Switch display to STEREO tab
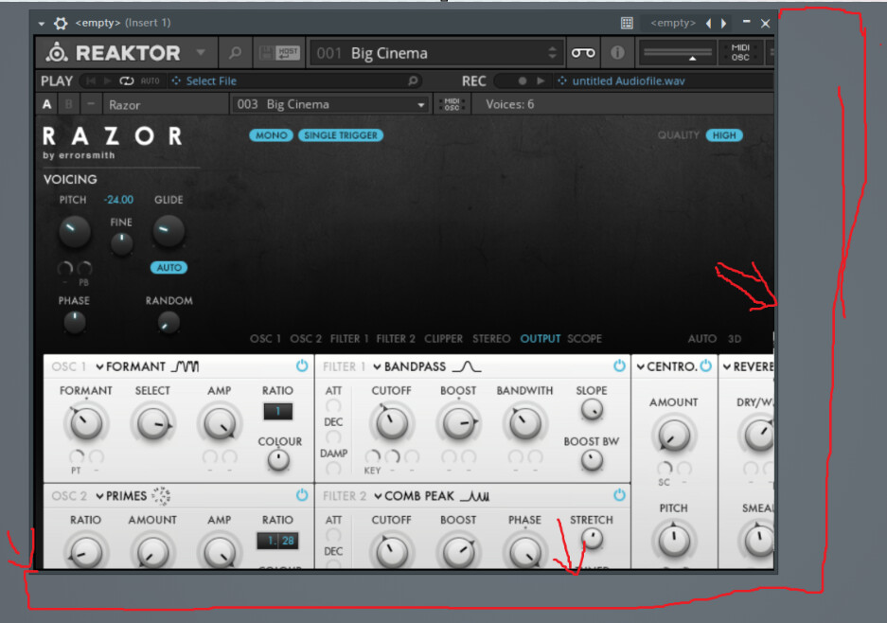 pyautogui.click(x=491, y=338)
